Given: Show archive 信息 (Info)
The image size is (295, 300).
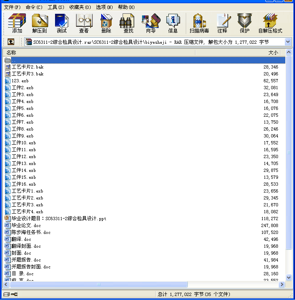Looking at the screenshot, I should [x=173, y=23].
